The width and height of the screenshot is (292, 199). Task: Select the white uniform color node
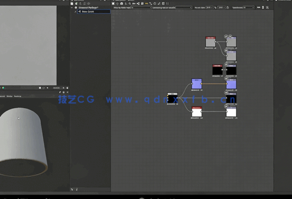[x=197, y=112]
